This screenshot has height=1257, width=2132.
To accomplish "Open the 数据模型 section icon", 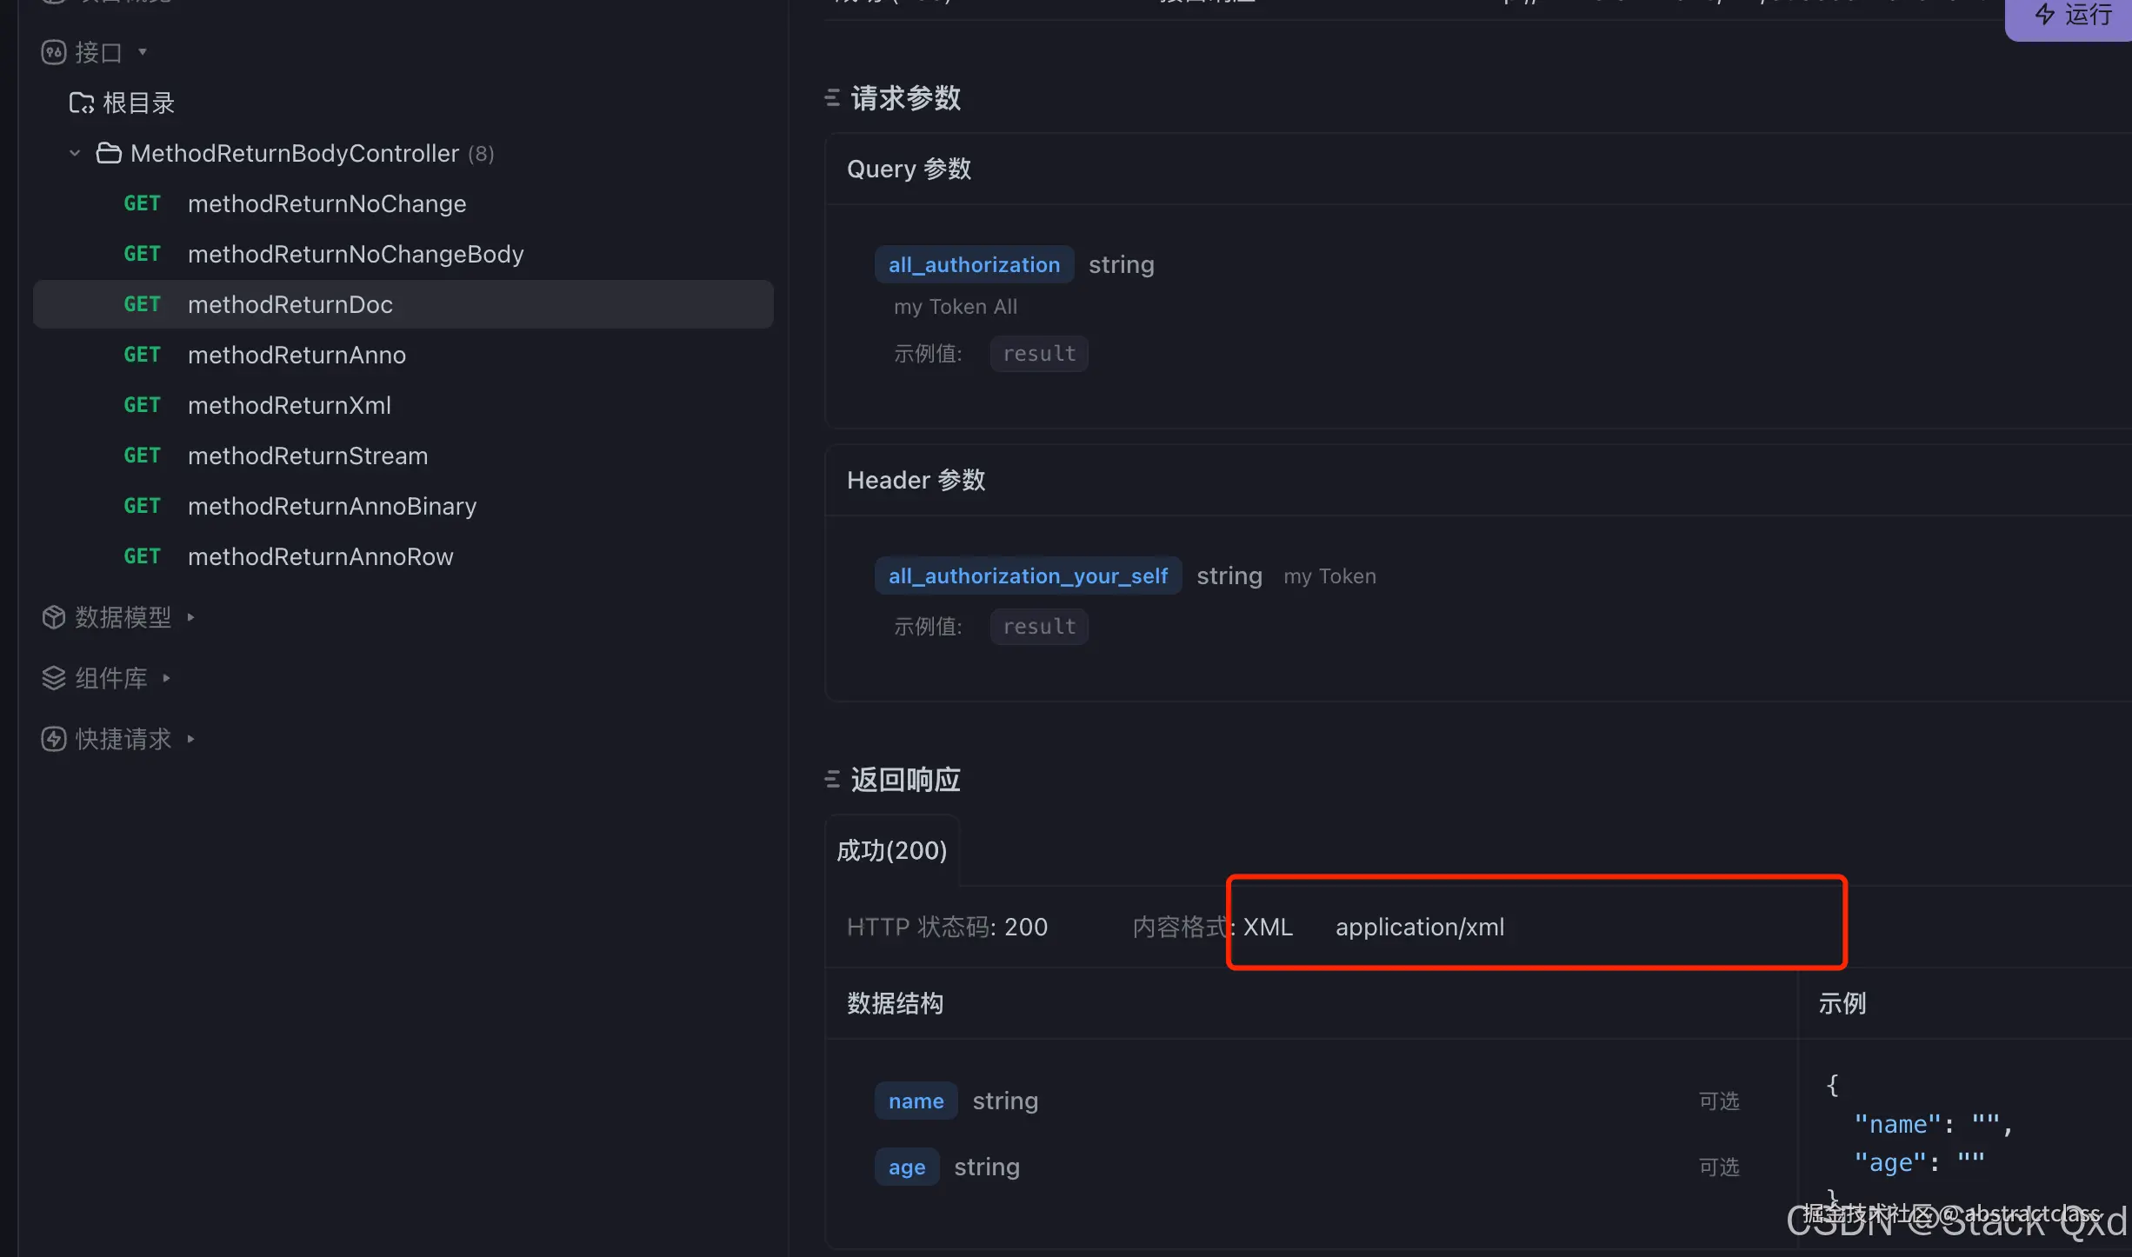I will click(x=53, y=617).
